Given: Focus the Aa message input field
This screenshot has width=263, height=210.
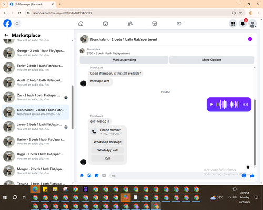Looking at the screenshot, I should pyautogui.click(x=175, y=175).
